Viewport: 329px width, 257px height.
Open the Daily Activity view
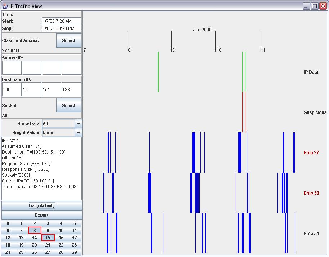tap(42, 205)
